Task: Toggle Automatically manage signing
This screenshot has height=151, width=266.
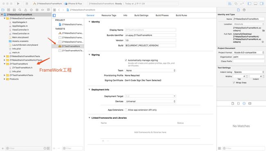Action: pyautogui.click(x=126, y=60)
